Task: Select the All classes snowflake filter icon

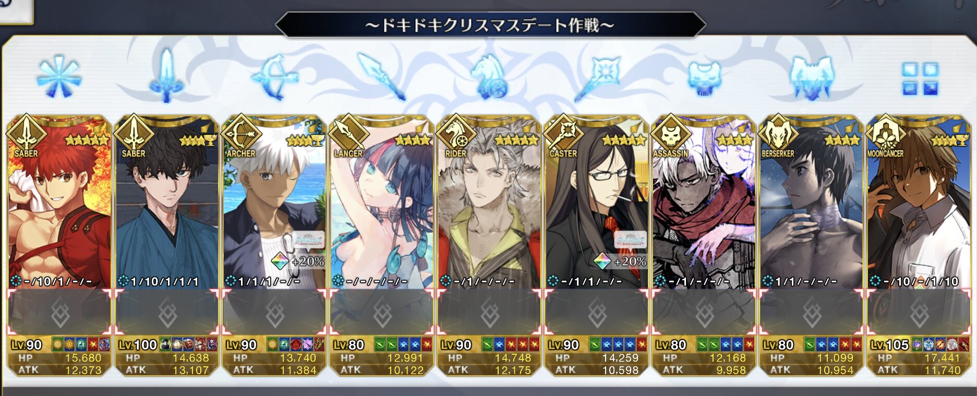Action: (x=59, y=77)
